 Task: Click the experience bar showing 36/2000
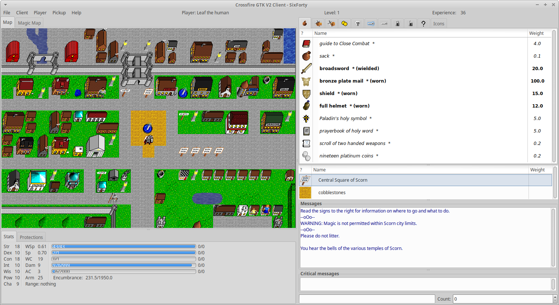point(123,272)
